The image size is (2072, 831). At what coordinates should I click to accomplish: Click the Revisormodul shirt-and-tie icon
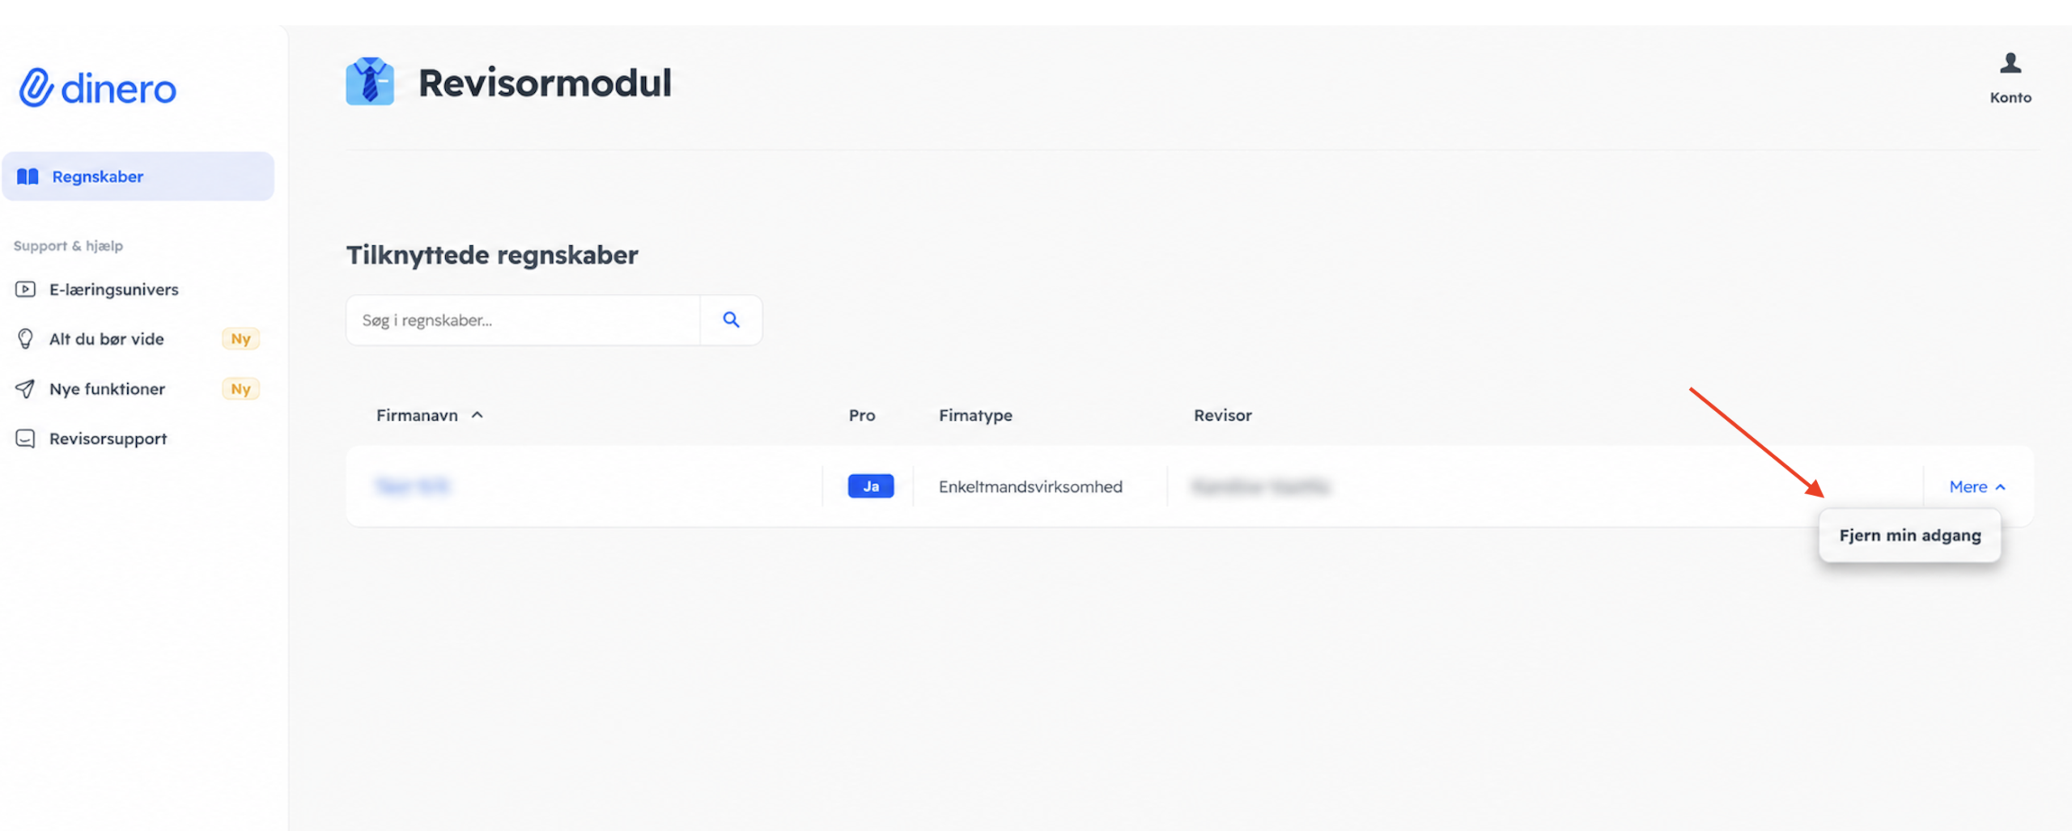coord(370,82)
